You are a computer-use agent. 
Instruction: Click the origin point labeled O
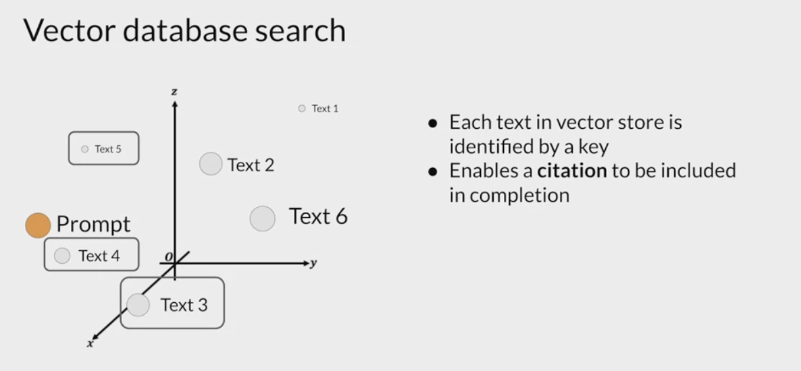[169, 258]
